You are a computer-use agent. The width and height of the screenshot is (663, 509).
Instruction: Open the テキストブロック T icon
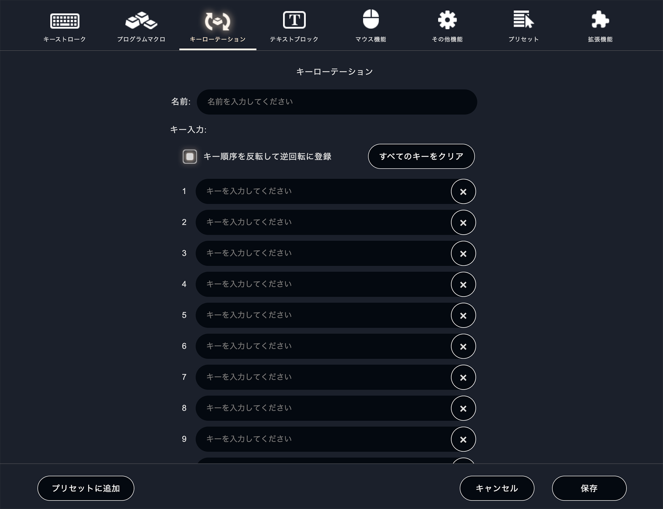tap(294, 20)
